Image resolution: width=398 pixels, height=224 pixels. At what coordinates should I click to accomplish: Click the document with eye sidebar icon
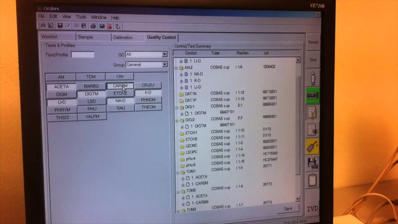coord(312,130)
